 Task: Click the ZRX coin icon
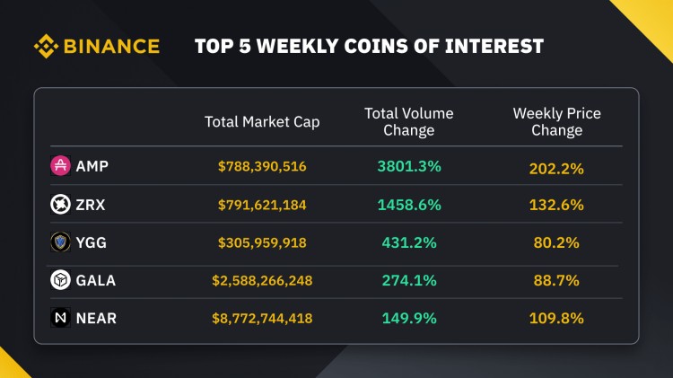pyautogui.click(x=60, y=205)
